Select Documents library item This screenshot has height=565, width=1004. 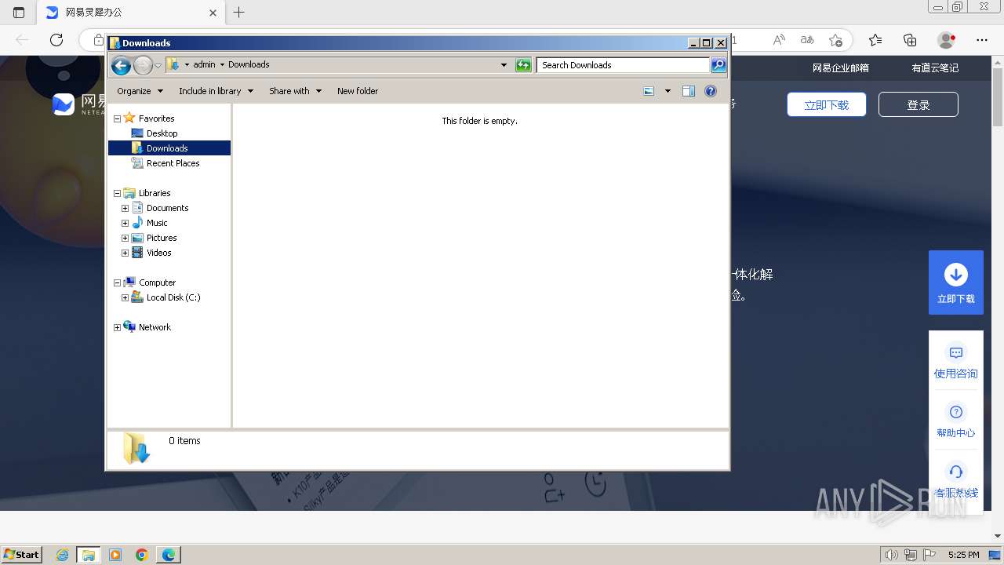pos(167,208)
